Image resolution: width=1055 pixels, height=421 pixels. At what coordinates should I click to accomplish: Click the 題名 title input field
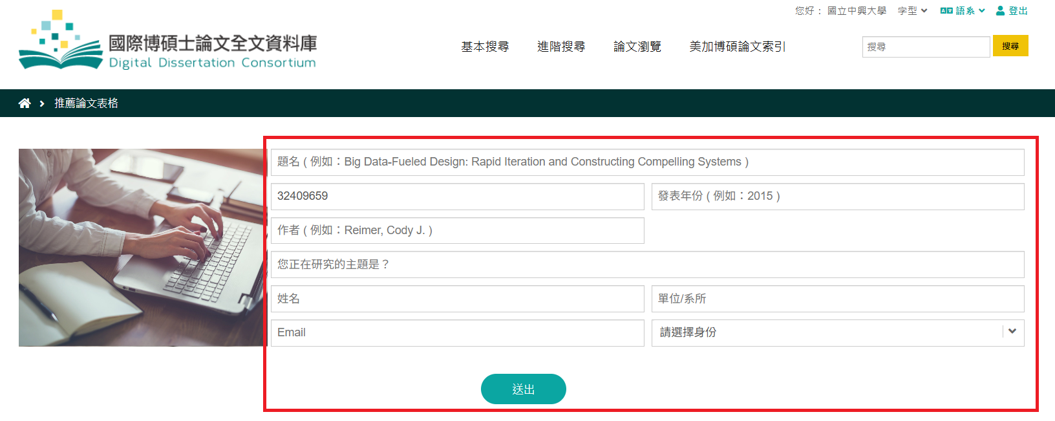coord(647,162)
